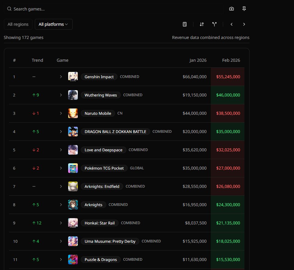Image resolution: width=294 pixels, height=270 pixels.
Task: Open the calculator icon in toolbar
Action: click(184, 24)
